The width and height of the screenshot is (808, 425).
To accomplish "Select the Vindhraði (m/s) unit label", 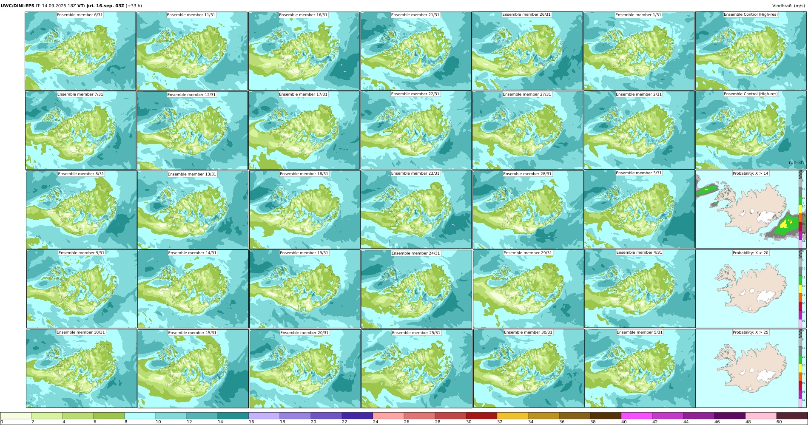I will (x=788, y=6).
